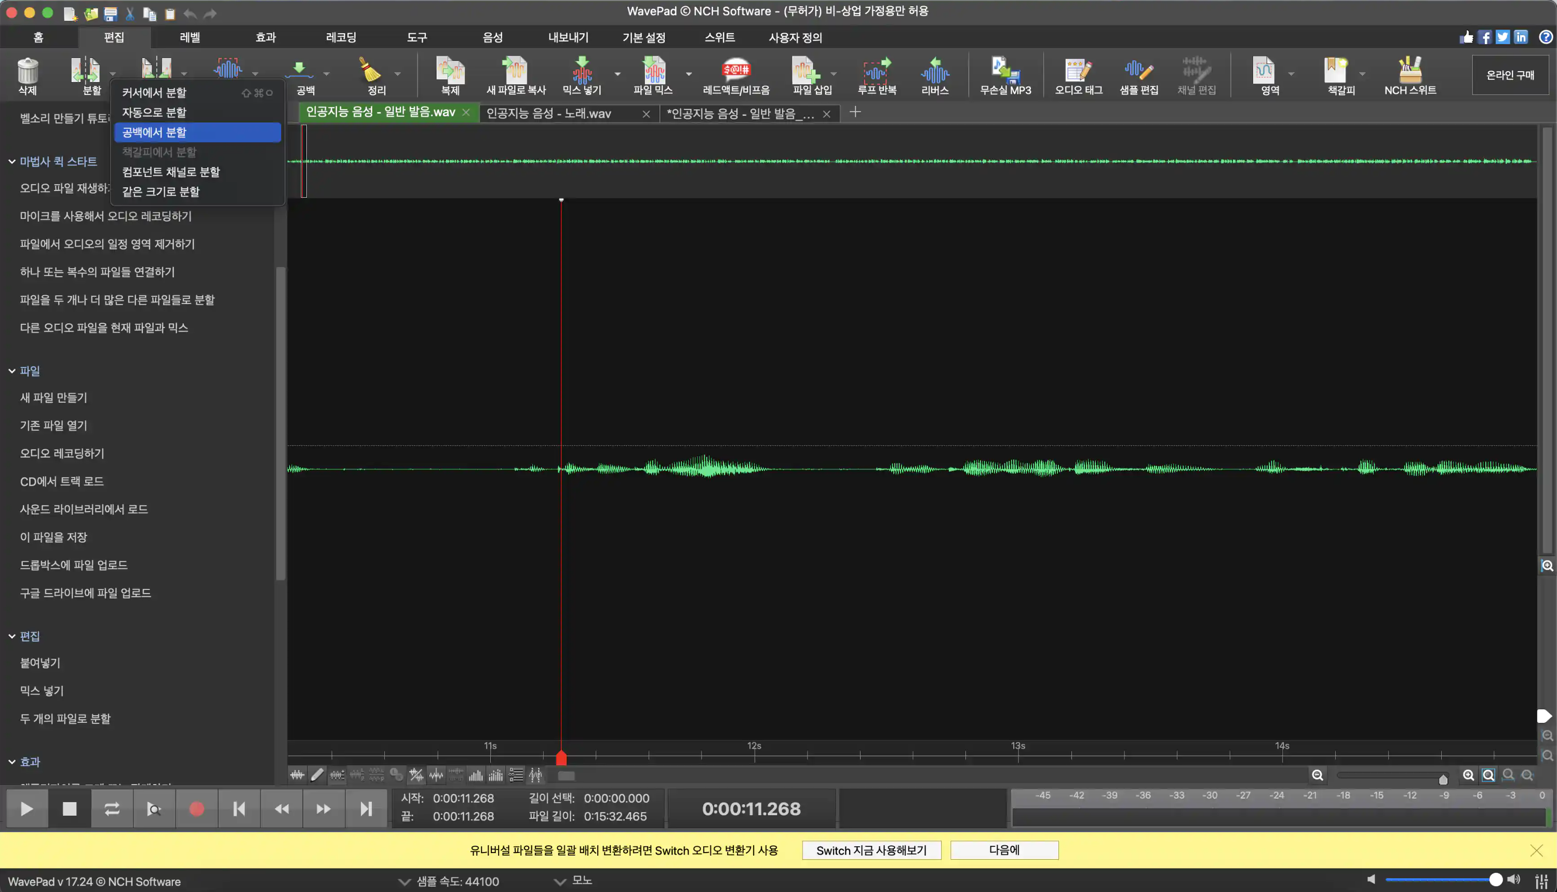Click the output volume slider handle
This screenshot has height=892, width=1557.
pos(1496,880)
